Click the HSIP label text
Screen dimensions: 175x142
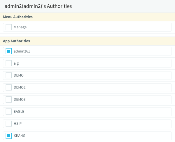[x=18, y=124]
